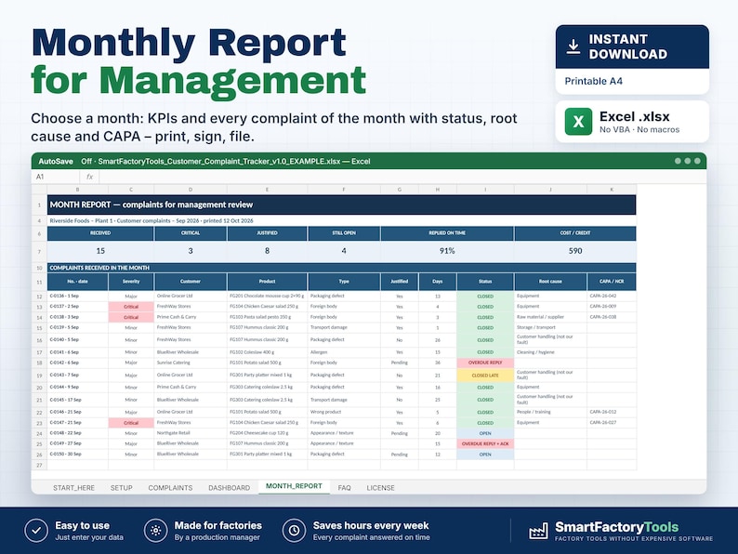Click the Name Box showing A1

[x=56, y=177]
